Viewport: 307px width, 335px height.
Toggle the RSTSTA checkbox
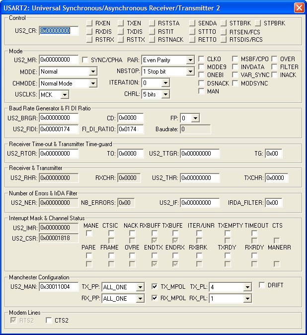tap(152, 23)
